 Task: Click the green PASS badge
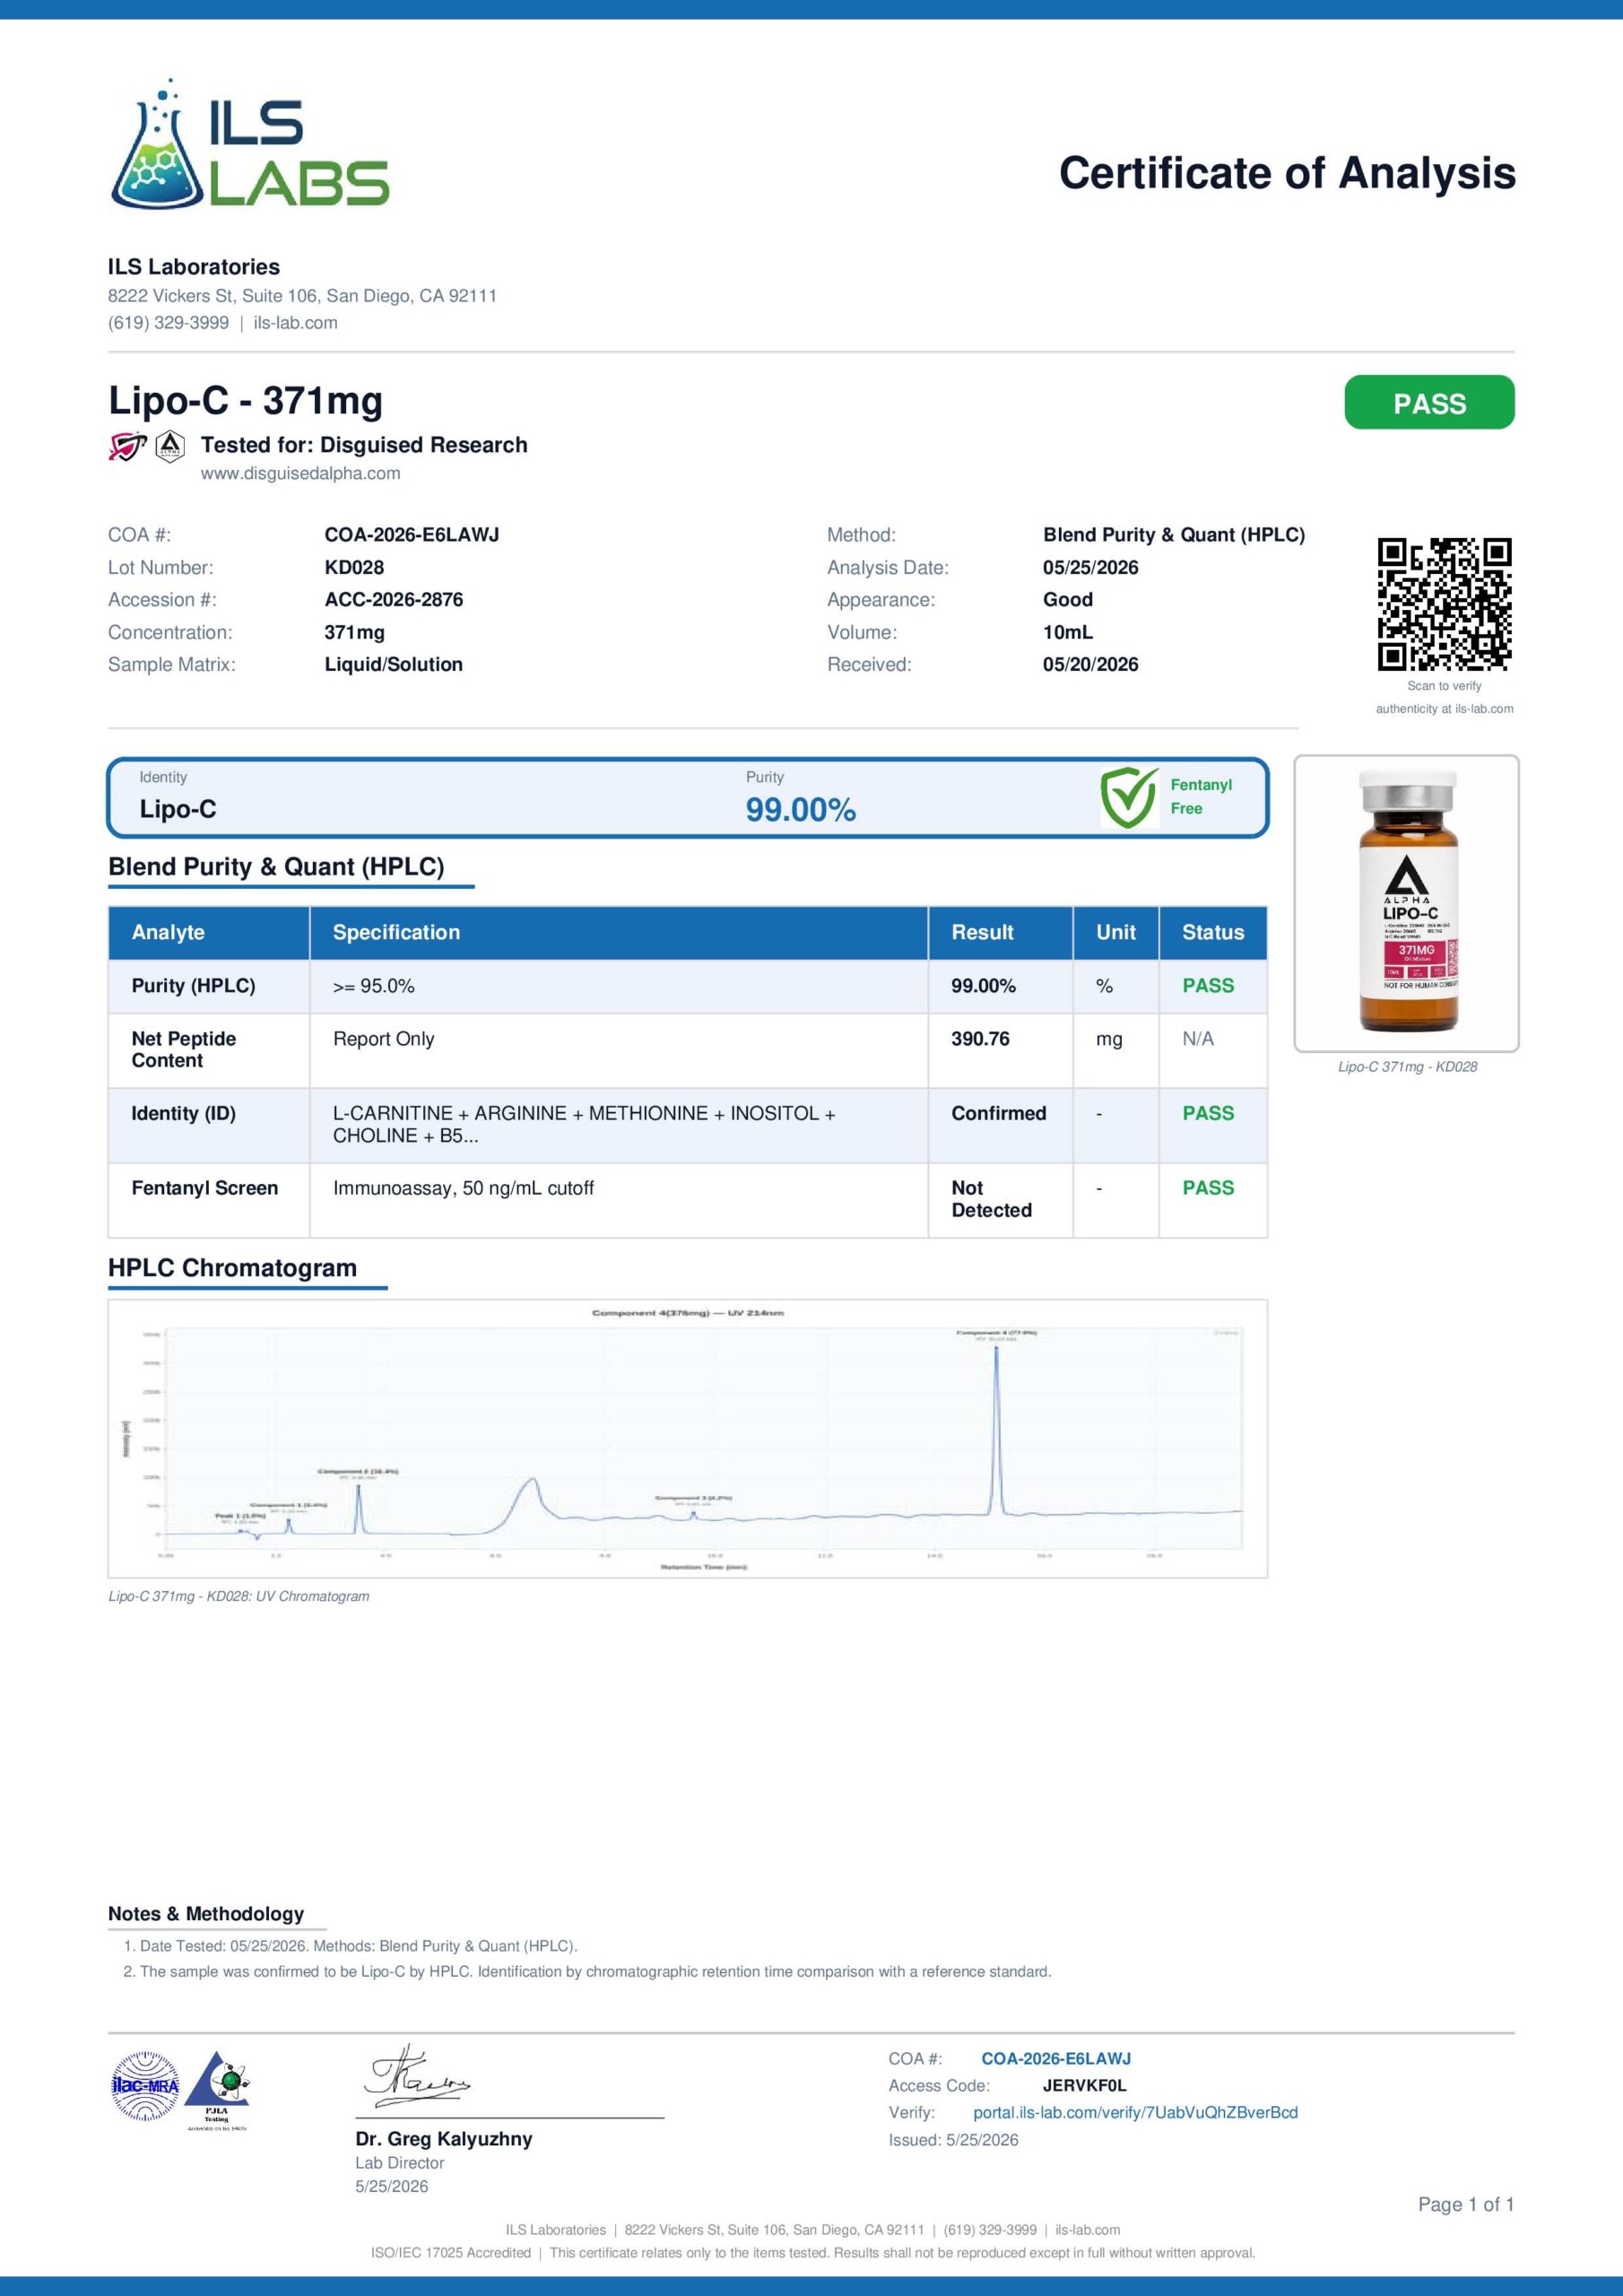1429,402
